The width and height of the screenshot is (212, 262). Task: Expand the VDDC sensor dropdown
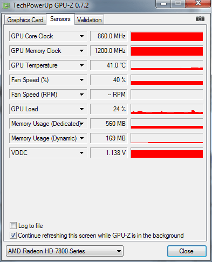[x=81, y=153]
